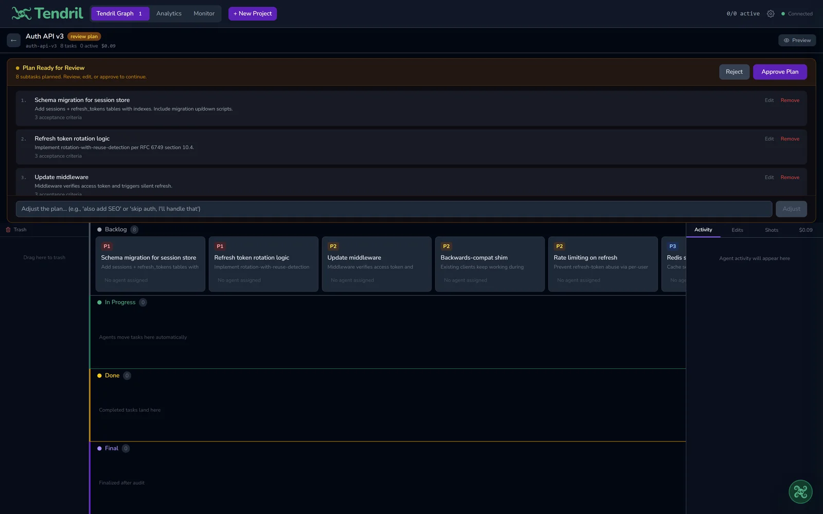The image size is (823, 514).
Task: Click the back arrow next to Auth API v3
Action: [13, 40]
